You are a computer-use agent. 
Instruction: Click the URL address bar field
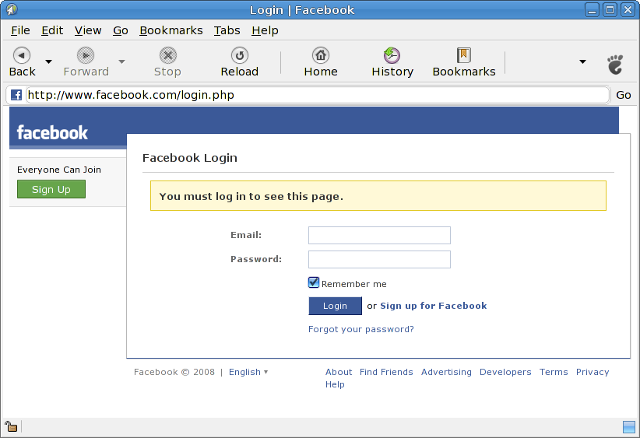coord(318,95)
